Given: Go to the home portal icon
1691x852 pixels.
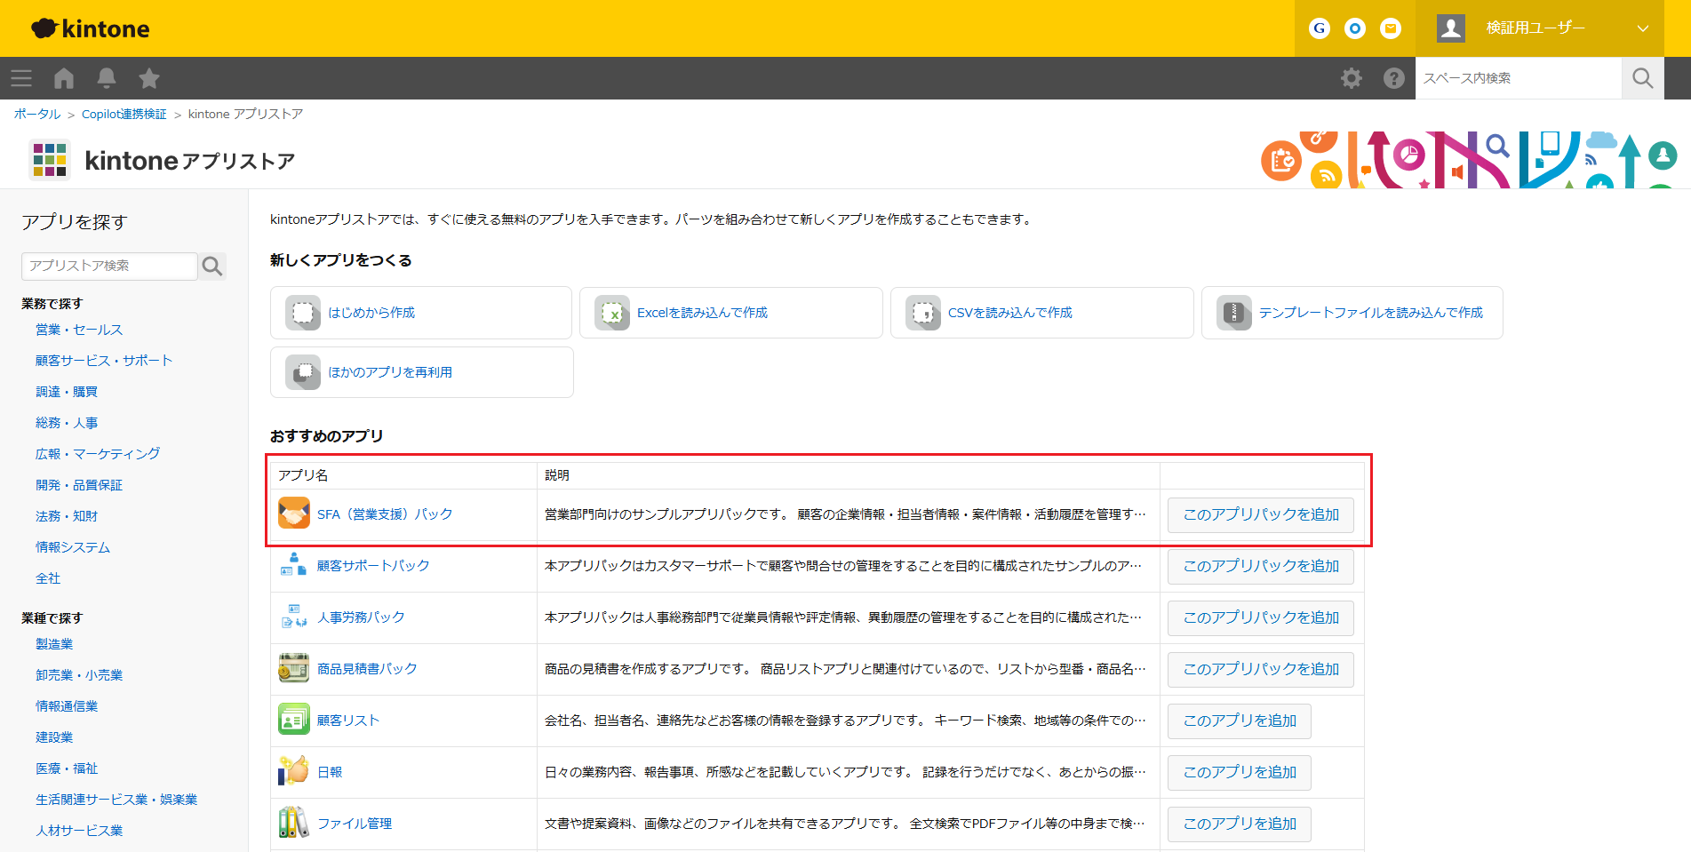Looking at the screenshot, I should point(64,78).
